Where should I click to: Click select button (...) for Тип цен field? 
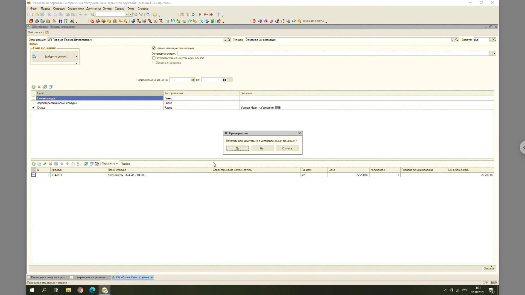coord(453,40)
